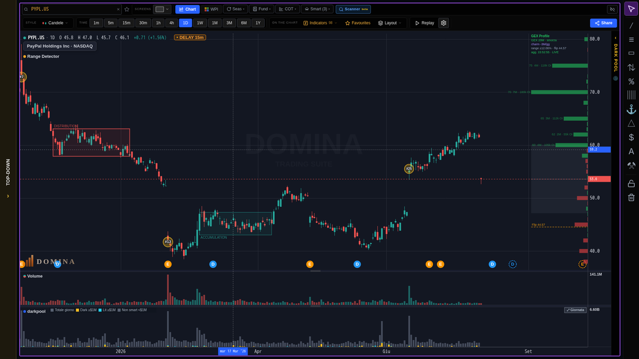Select the cursor pointer tool
Image resolution: width=639 pixels, height=359 pixels.
(631, 9)
